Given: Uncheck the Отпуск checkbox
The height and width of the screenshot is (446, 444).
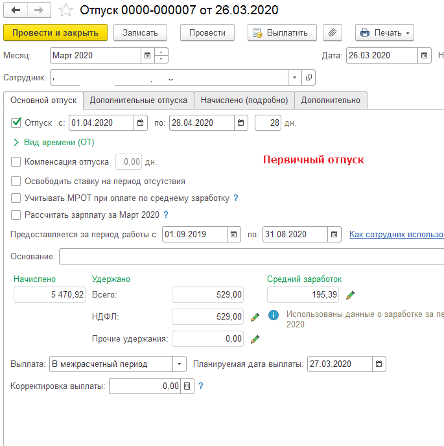Looking at the screenshot, I should (x=17, y=122).
